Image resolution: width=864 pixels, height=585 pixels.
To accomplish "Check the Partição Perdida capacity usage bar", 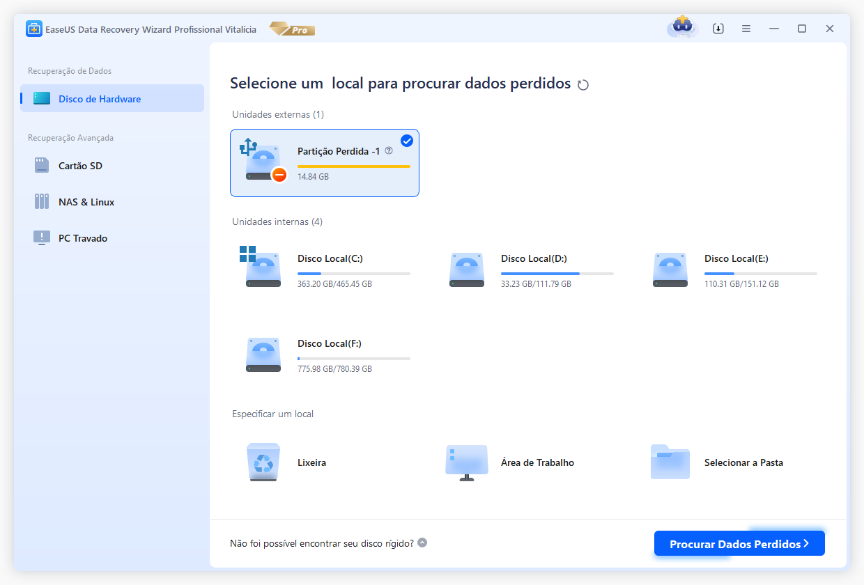I will click(352, 165).
